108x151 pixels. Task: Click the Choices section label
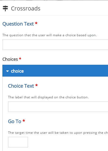coord(10,59)
